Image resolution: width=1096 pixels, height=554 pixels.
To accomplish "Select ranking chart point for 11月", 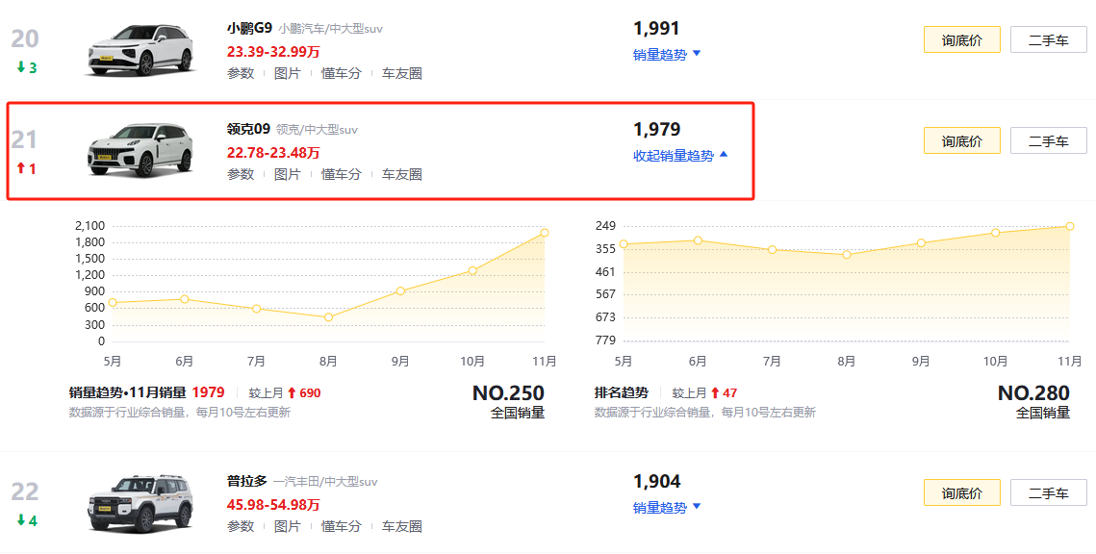I will coord(1070,226).
